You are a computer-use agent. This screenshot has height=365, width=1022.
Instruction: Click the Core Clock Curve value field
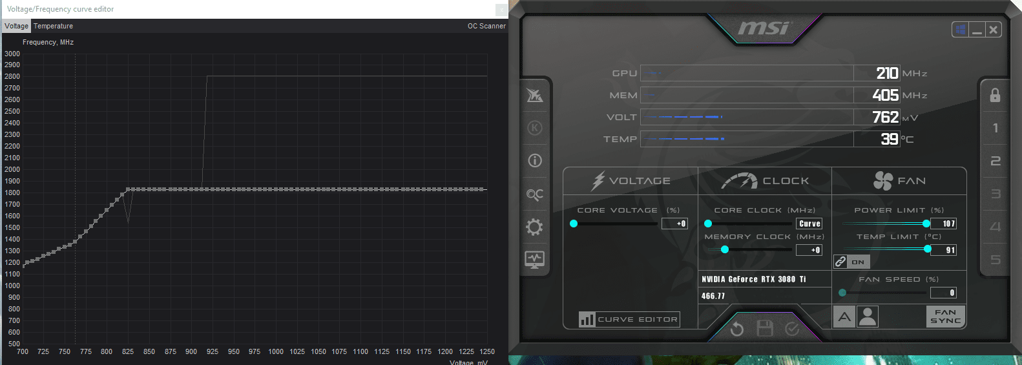[809, 224]
